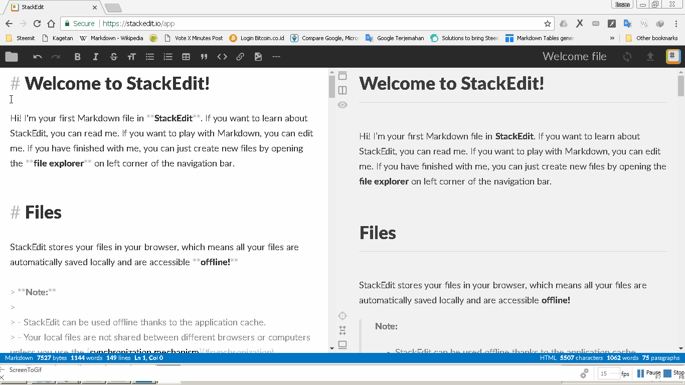
Task: Stop the ScreenToGif recording
Action: (x=674, y=373)
